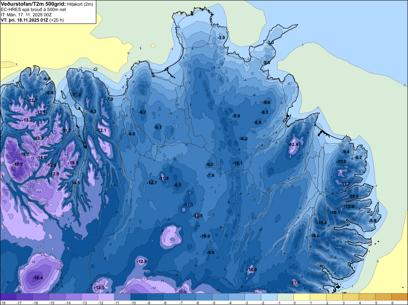408x305 pixels.
Task: Click the -11.1 temperature reading
Action: (x=188, y=205)
